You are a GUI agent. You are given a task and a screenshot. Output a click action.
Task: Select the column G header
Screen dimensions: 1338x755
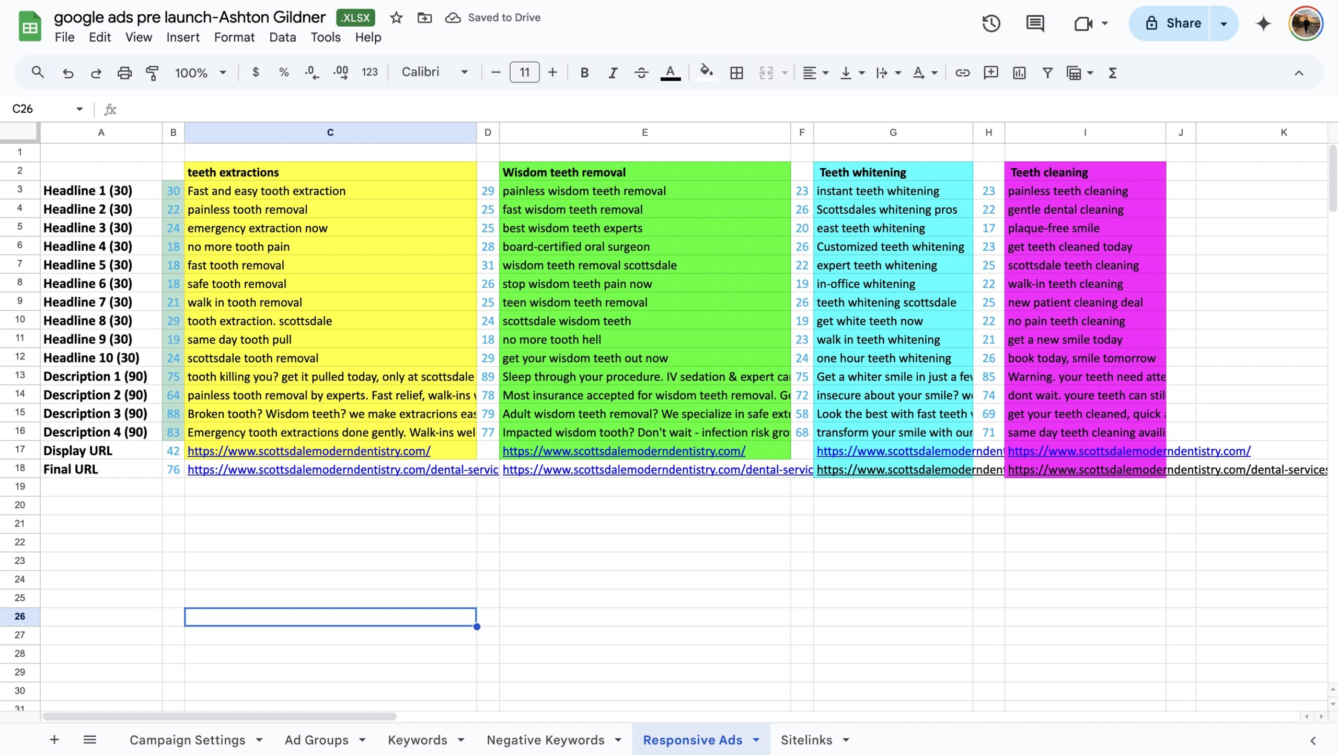[x=893, y=133]
